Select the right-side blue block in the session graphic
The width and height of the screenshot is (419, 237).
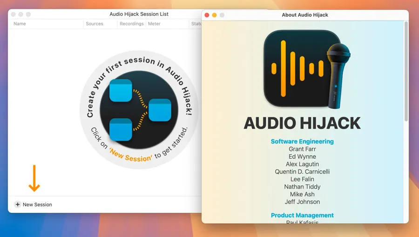pyautogui.click(x=160, y=110)
